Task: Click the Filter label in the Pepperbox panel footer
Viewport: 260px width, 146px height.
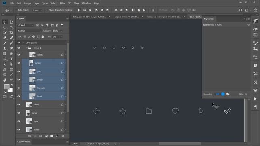Action: click(241, 94)
